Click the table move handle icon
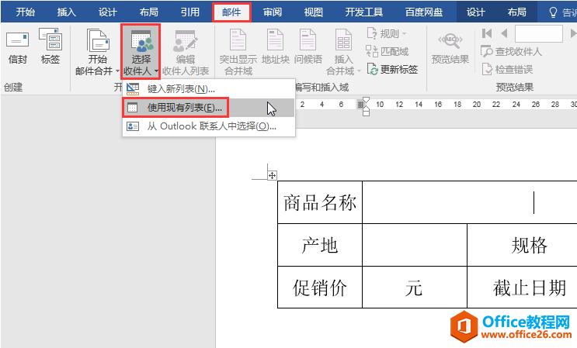 272,176
